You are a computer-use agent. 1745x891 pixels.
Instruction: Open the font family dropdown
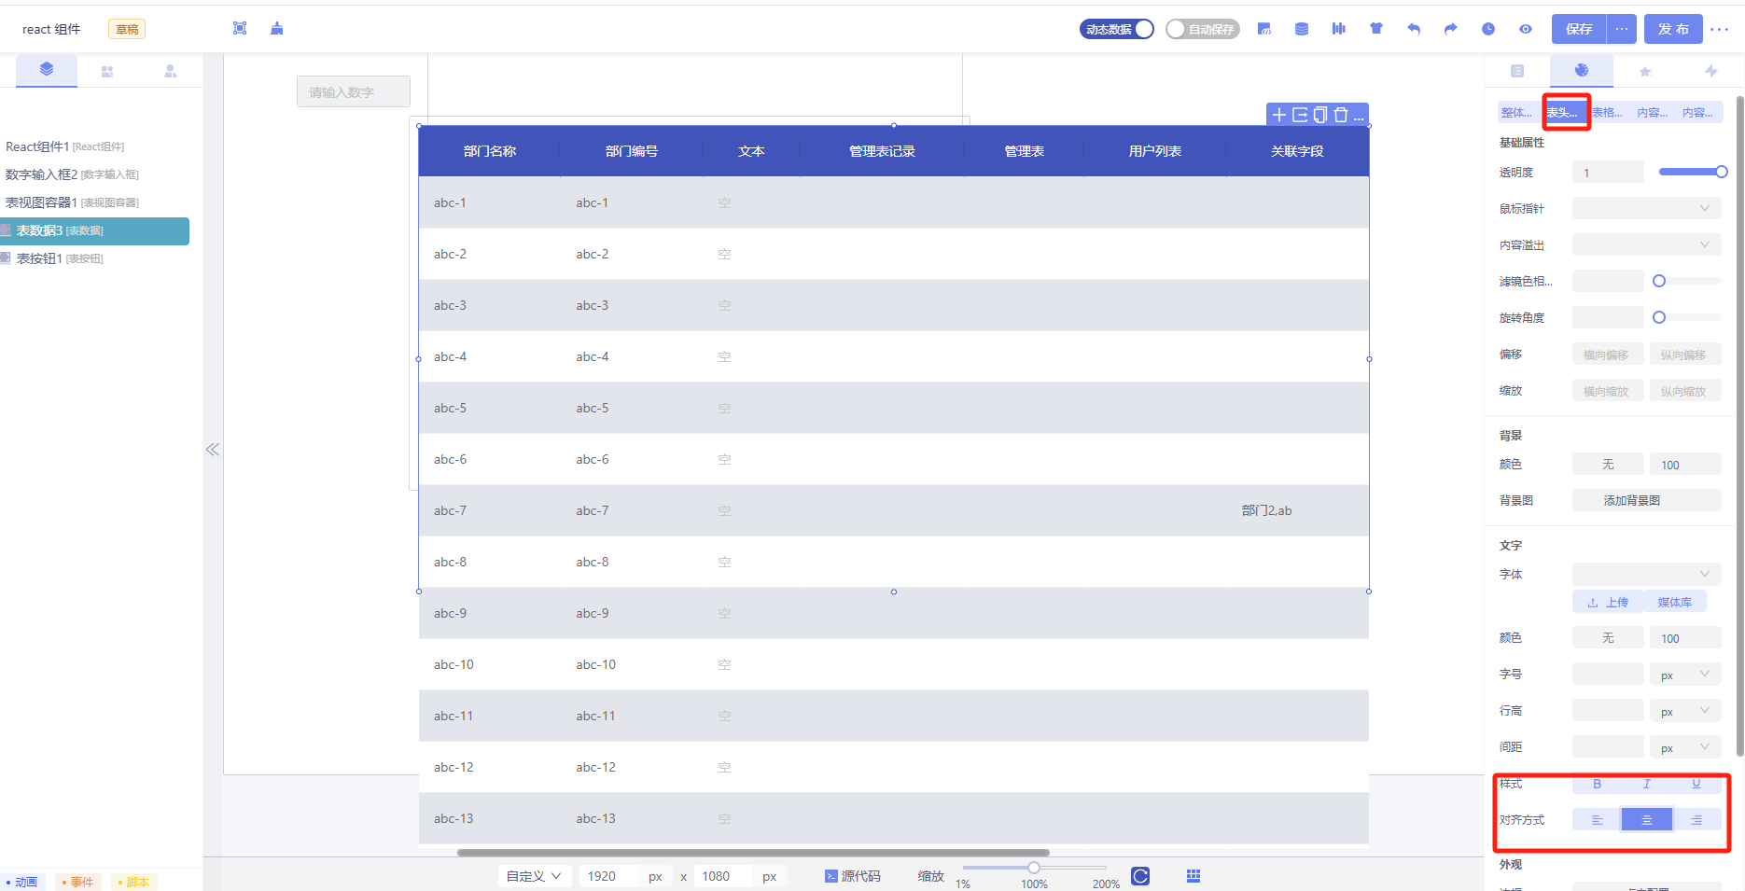(x=1647, y=574)
